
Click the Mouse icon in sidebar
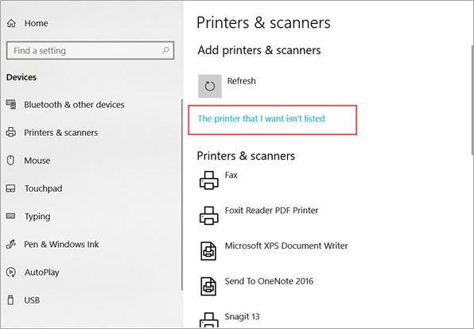10,160
